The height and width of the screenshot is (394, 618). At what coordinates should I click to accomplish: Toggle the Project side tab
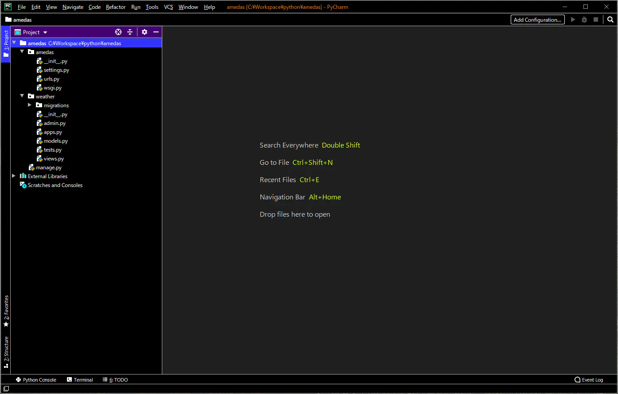click(x=6, y=44)
